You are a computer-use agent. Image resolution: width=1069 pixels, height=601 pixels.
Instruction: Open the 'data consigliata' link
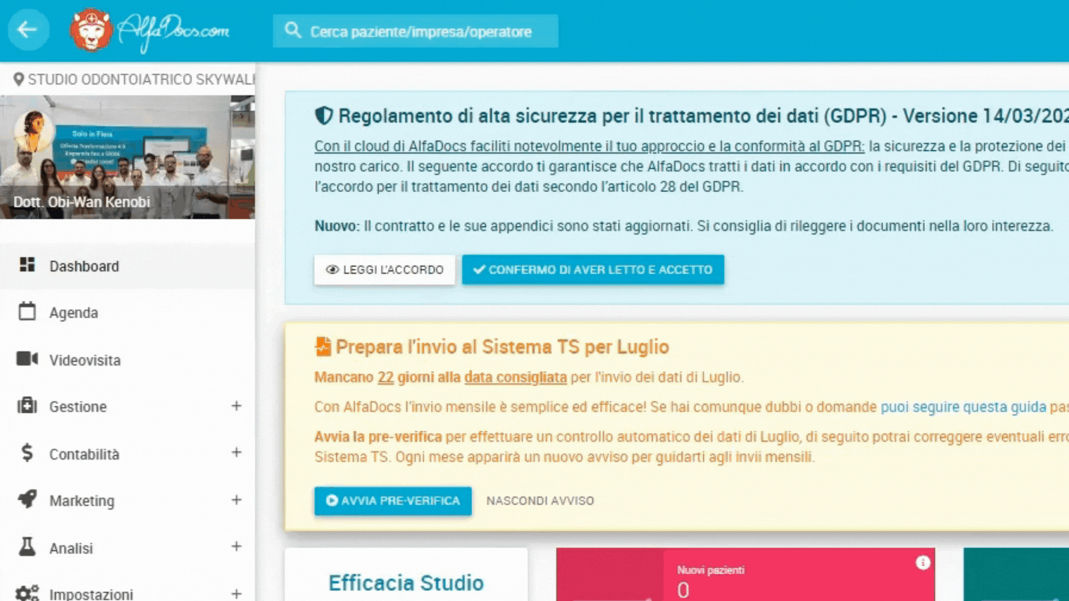[516, 377]
